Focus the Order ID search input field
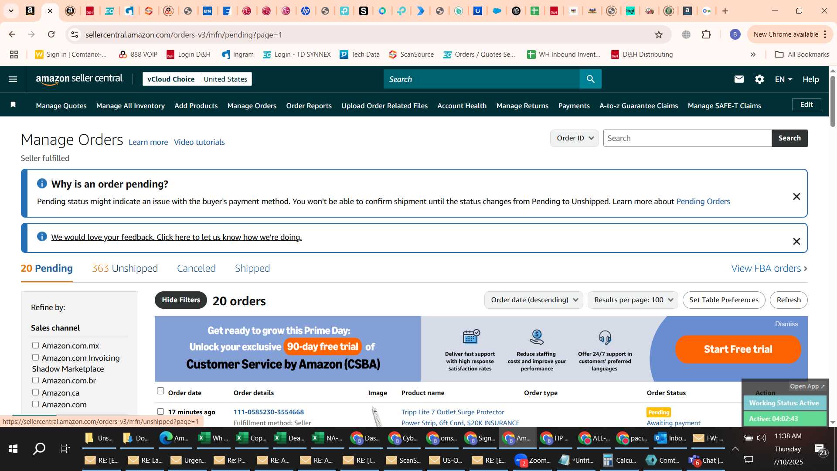Screen dimensions: 837x471 (687, 138)
